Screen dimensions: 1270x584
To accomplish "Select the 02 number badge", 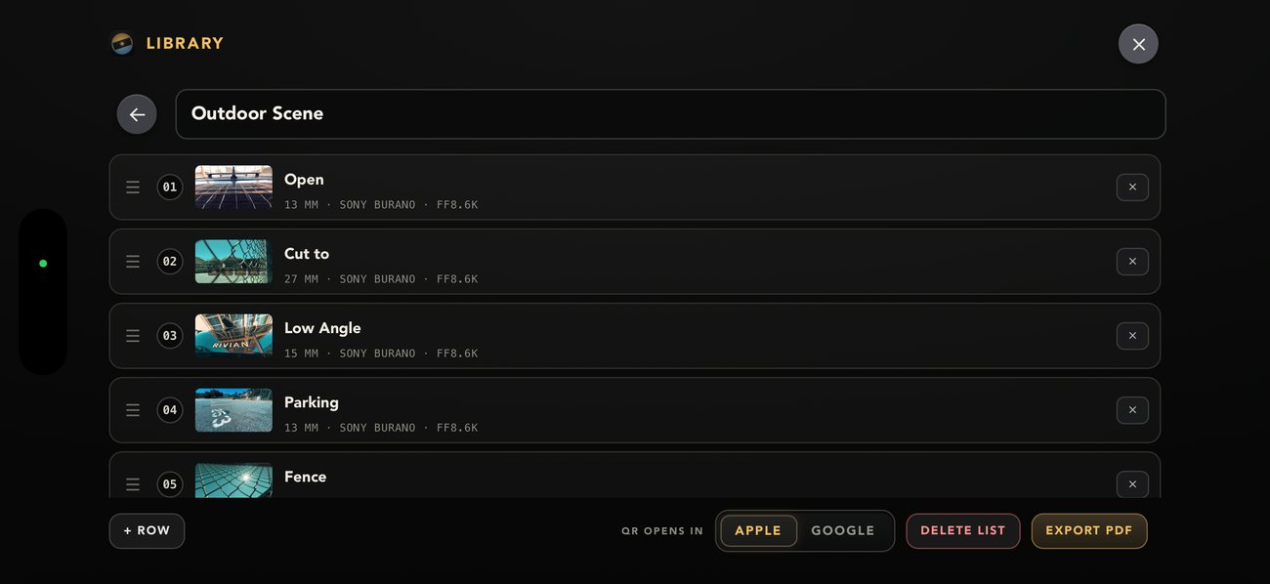I will 170,262.
